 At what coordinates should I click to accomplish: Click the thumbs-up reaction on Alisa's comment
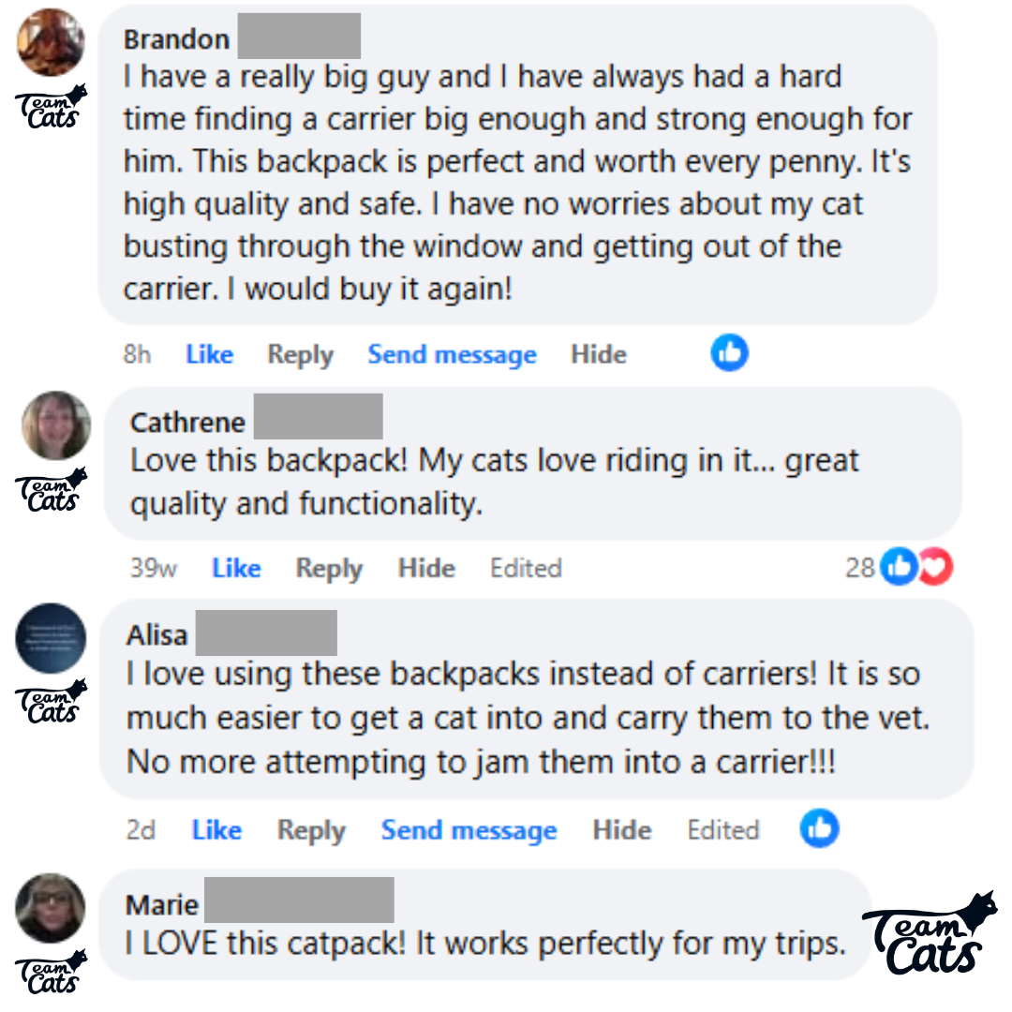pos(819,828)
